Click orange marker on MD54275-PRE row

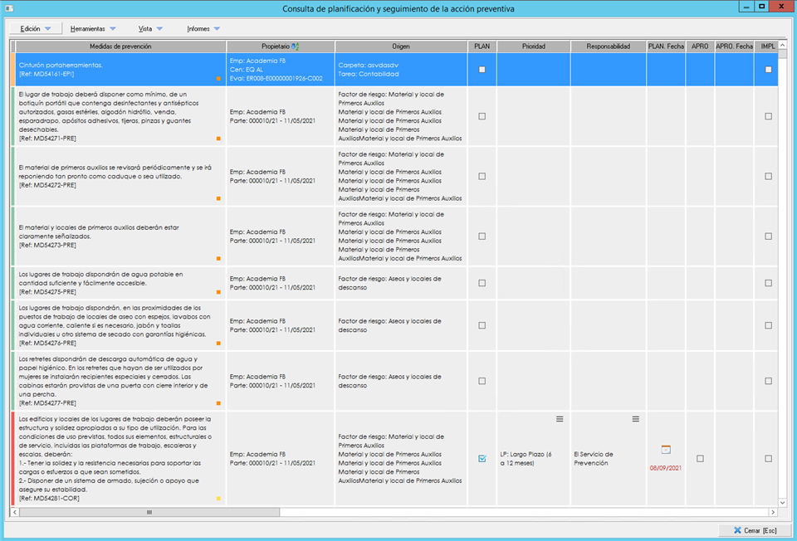tap(218, 292)
